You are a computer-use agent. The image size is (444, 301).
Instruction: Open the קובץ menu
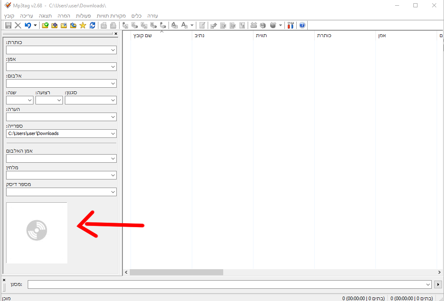click(9, 16)
